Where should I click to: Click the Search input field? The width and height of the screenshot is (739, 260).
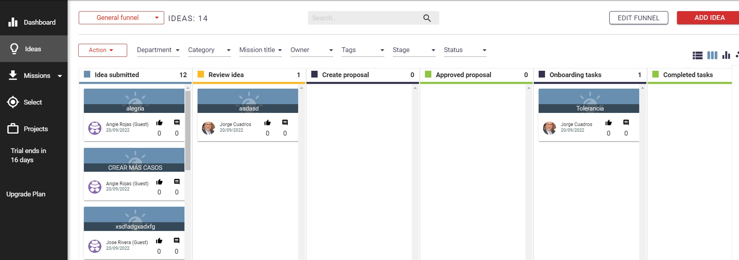pyautogui.click(x=364, y=18)
